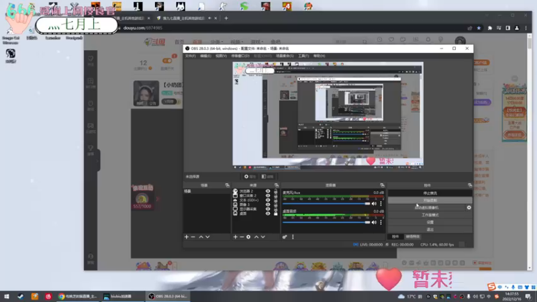The height and width of the screenshot is (302, 537).
Task: Open a new Chrome tab with plus
Action: (x=226, y=18)
